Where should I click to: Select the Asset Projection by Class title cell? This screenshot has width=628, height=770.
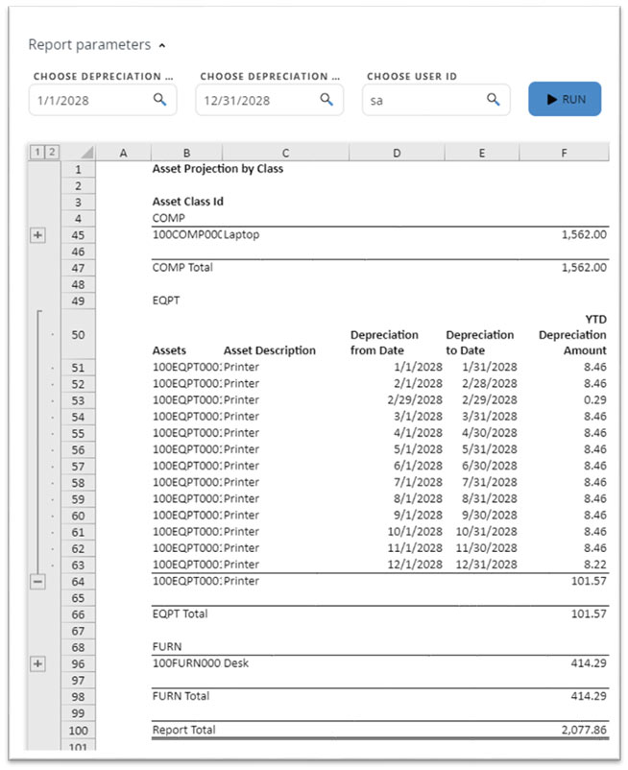tap(218, 169)
